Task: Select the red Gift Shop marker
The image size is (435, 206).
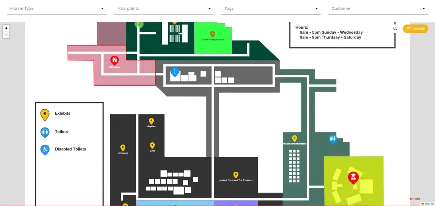Action: tap(114, 60)
